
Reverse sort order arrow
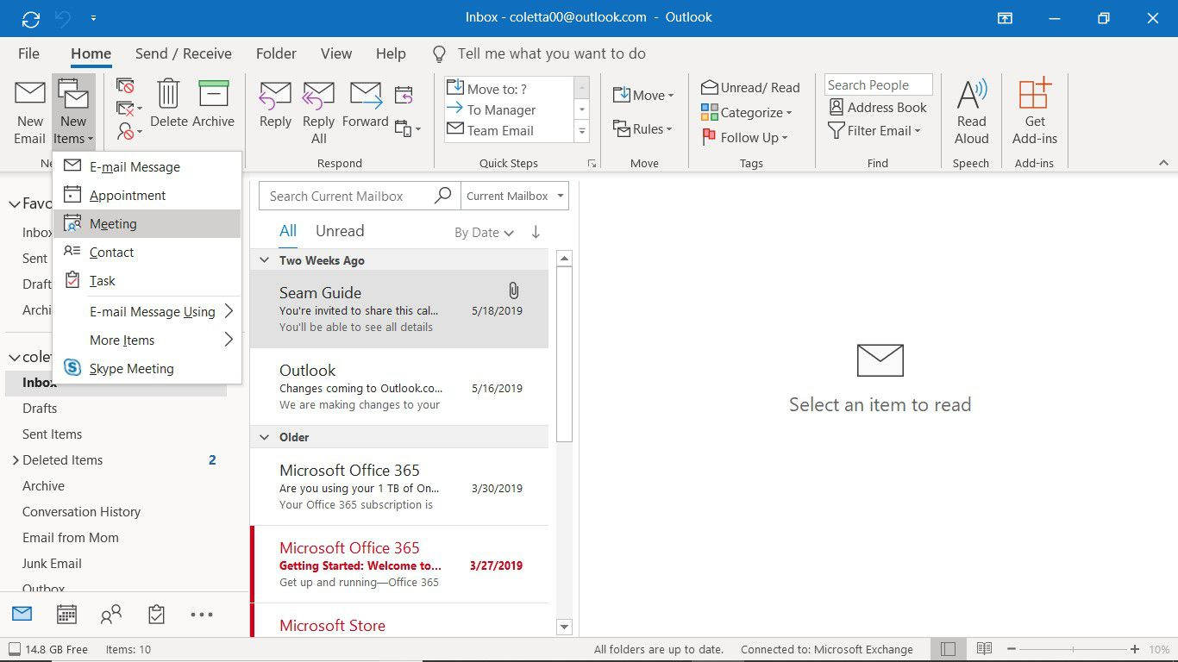[536, 232]
